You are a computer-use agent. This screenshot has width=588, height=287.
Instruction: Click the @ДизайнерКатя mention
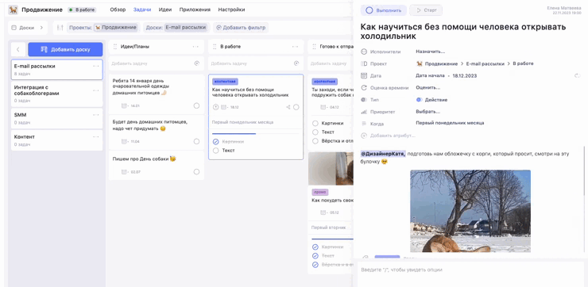point(383,154)
